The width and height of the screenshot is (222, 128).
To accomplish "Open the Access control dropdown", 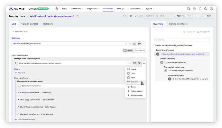I will pos(135,9).
